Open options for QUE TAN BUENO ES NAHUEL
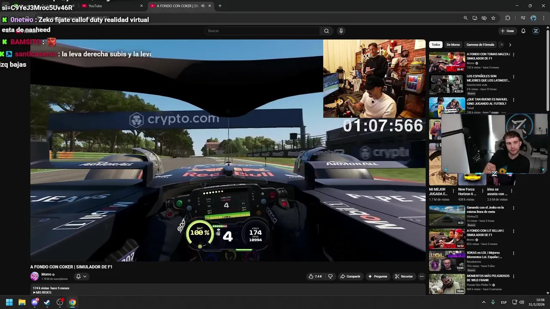Viewport: 550px width, 309px height. 513,100
